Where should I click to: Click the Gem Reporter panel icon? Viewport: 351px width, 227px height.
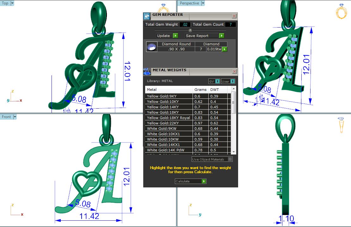(147, 16)
